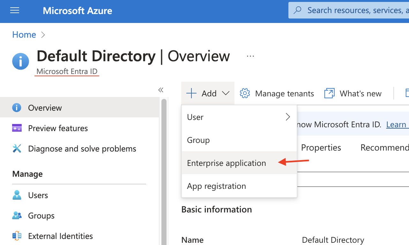Click the Default Directory name value
Screen dimensions: 409x245
tap(333, 240)
